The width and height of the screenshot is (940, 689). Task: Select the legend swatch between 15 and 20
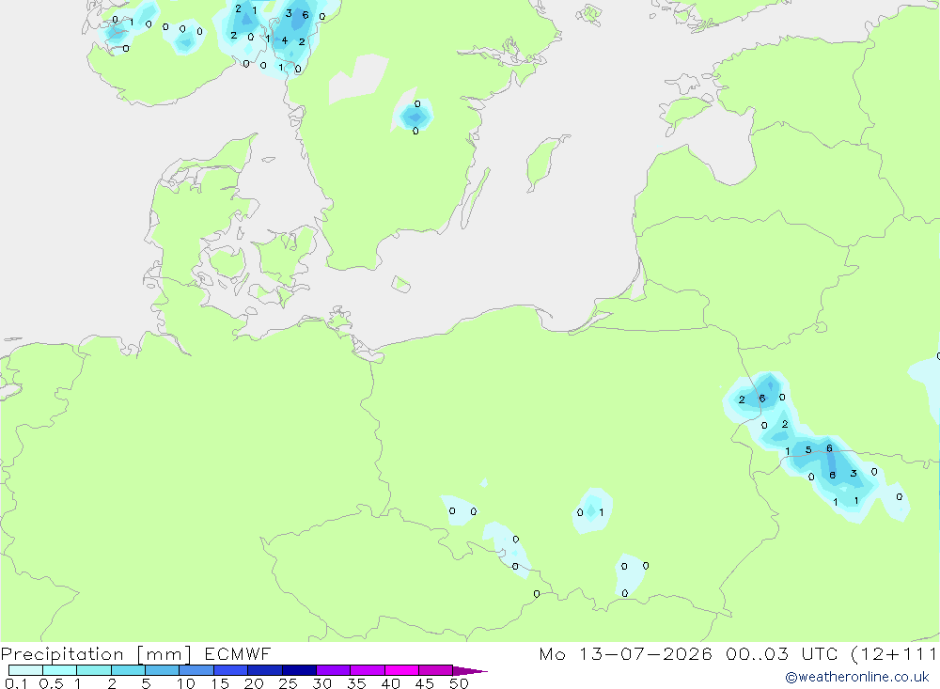pyautogui.click(x=231, y=670)
